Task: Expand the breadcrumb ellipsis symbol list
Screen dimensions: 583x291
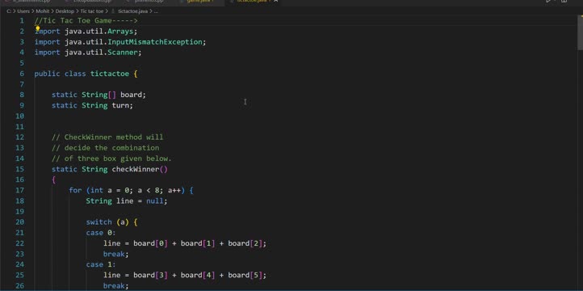Action: pyautogui.click(x=156, y=11)
